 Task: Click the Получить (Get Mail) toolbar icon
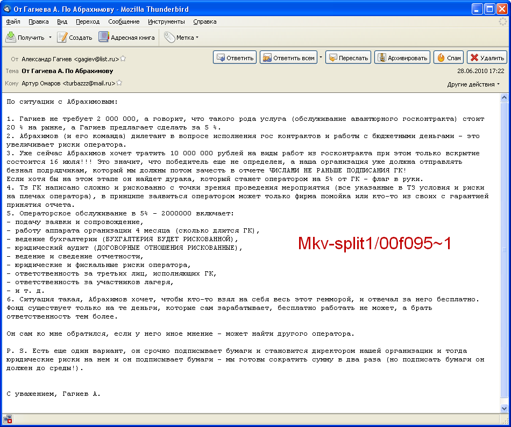pos(11,37)
